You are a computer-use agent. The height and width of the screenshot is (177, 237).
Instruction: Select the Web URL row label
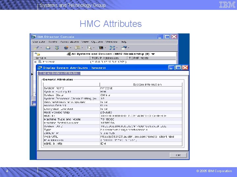pyautogui.click(x=51, y=137)
